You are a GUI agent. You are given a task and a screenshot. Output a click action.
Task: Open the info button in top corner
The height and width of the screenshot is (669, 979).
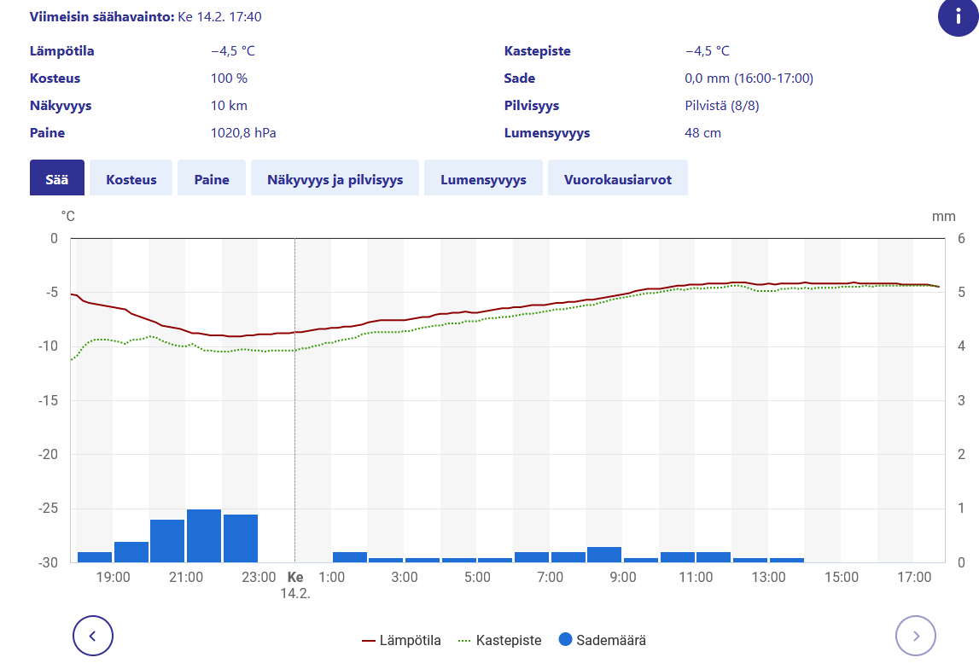959,16
